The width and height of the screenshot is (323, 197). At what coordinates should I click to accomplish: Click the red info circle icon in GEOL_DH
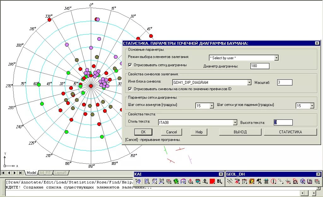point(273,181)
